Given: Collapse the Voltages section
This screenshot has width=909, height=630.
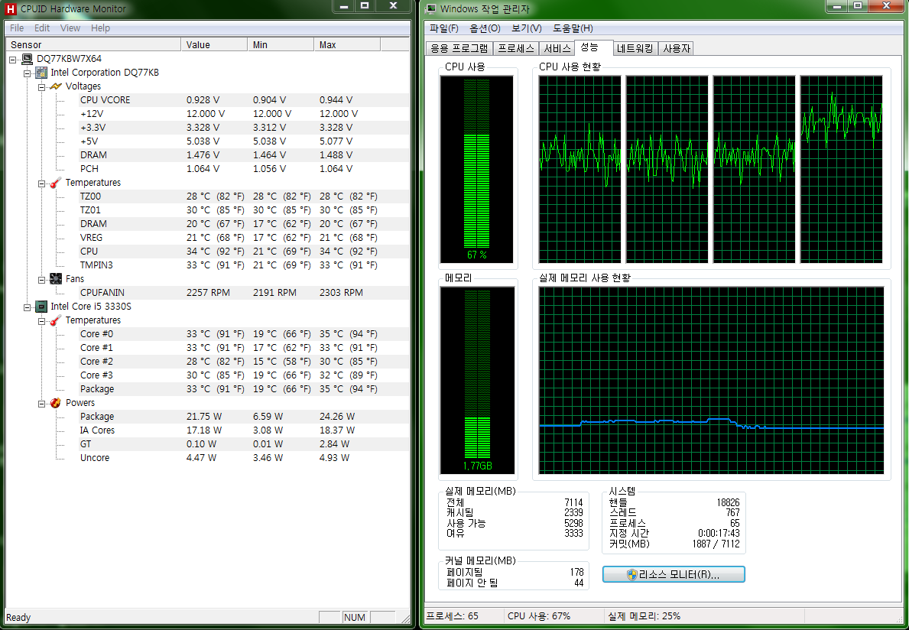Looking at the screenshot, I should (42, 87).
